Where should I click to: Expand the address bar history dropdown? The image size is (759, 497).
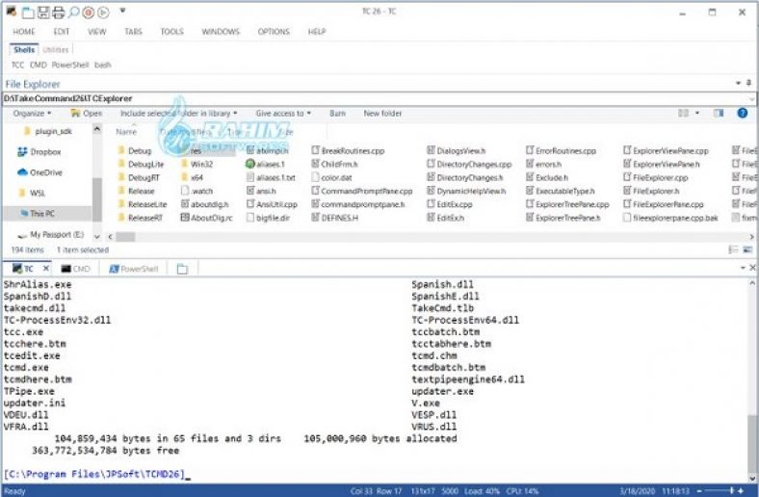click(x=751, y=98)
